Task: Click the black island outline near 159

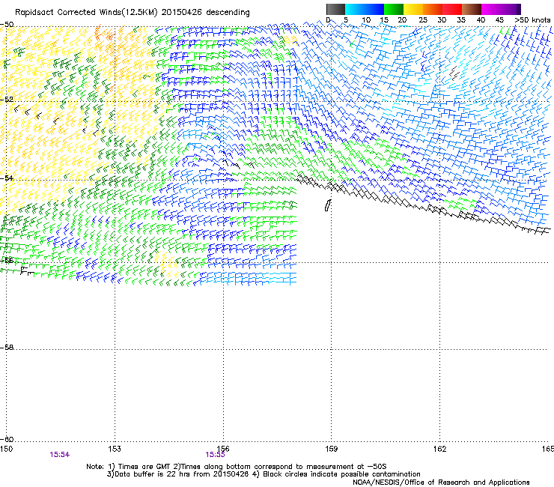Action: click(327, 205)
